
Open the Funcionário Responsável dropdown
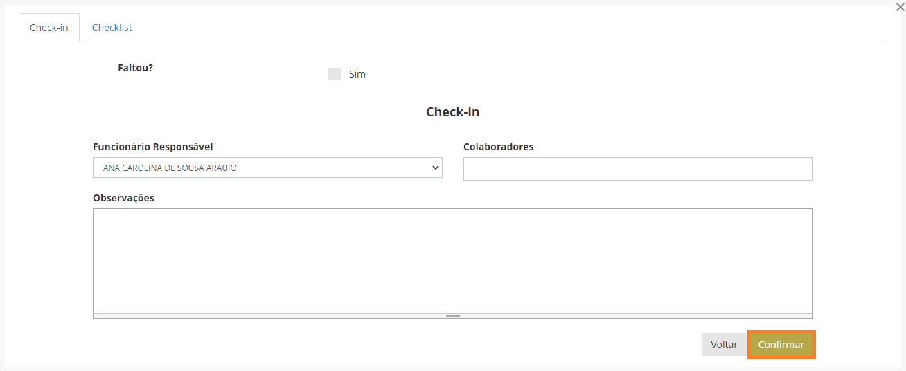point(267,168)
